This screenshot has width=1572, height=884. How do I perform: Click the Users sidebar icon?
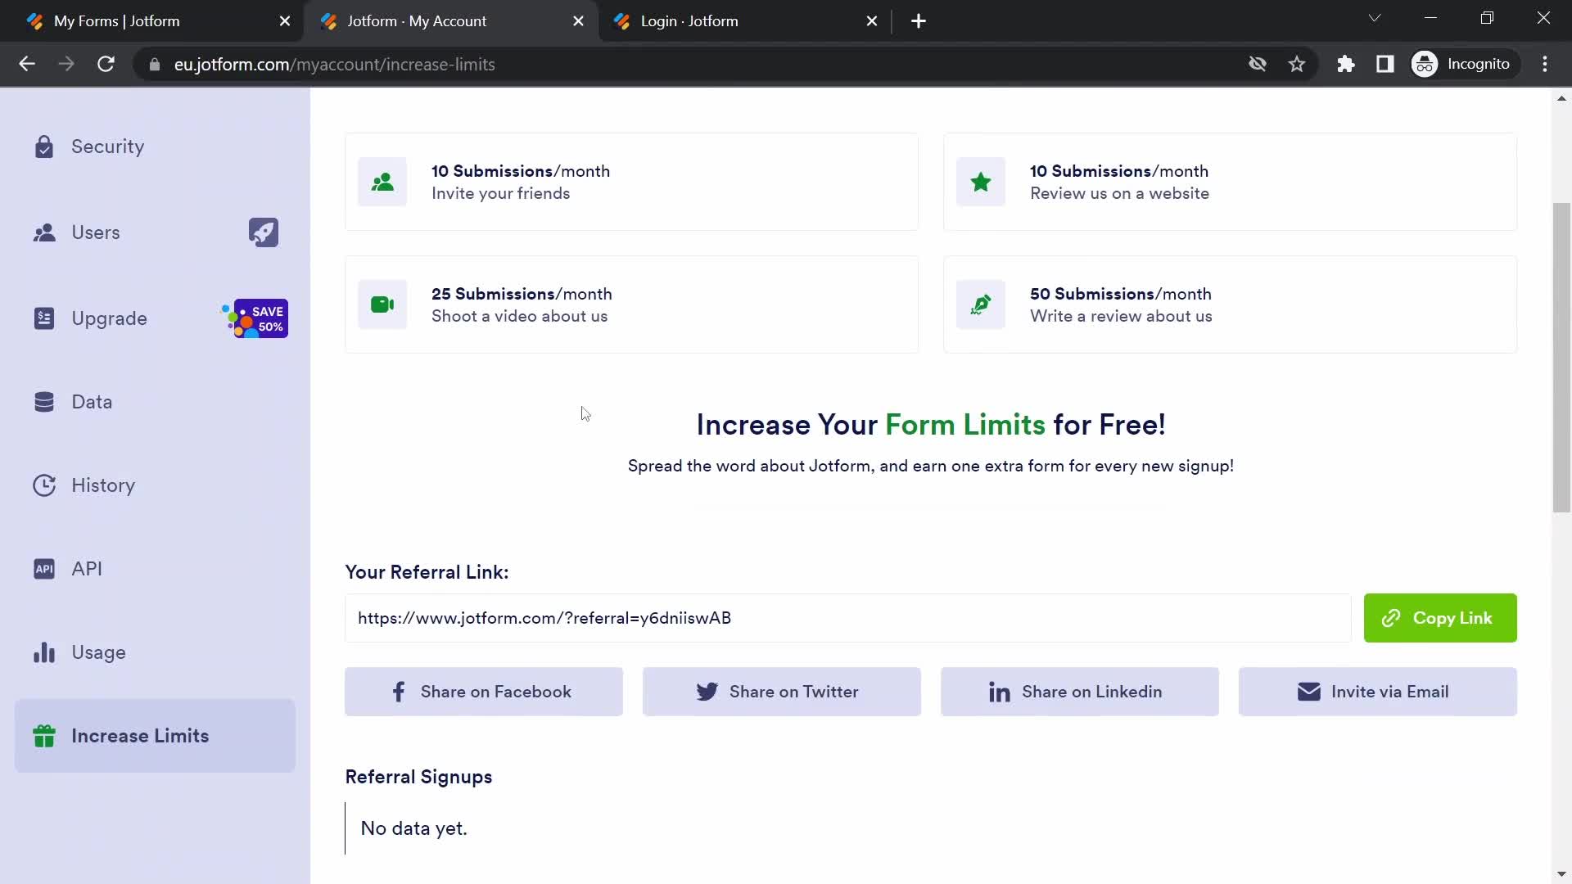coord(44,232)
